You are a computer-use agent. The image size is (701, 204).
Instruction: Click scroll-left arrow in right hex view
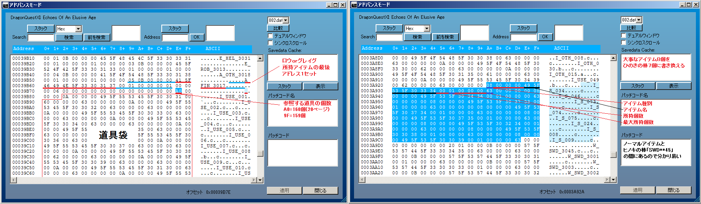(363, 180)
